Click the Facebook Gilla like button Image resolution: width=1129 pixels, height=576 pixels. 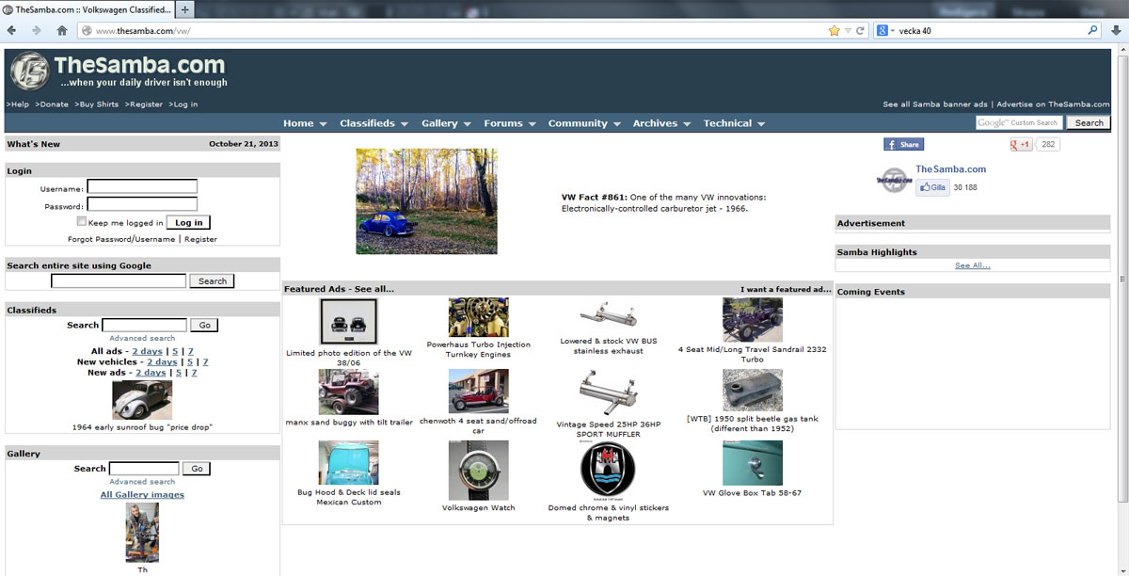pyautogui.click(x=932, y=187)
